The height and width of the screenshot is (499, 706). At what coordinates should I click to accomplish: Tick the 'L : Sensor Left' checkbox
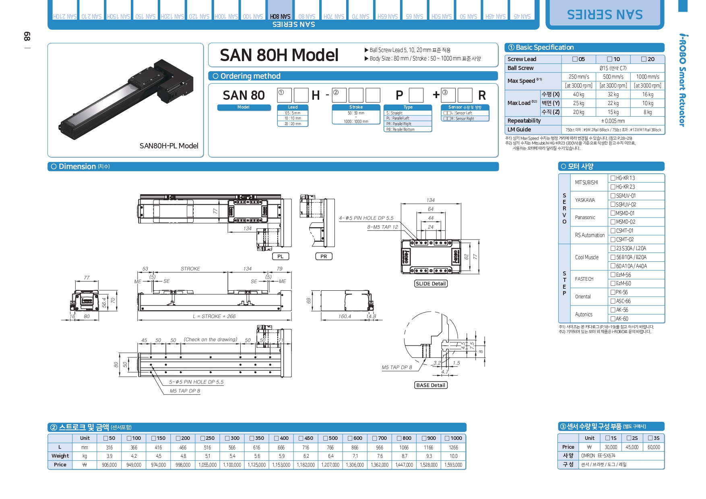pos(447,113)
